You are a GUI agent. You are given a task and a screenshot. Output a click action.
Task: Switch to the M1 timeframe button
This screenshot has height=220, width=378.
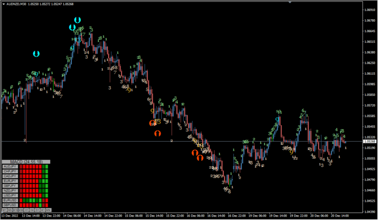[x=4, y=210]
